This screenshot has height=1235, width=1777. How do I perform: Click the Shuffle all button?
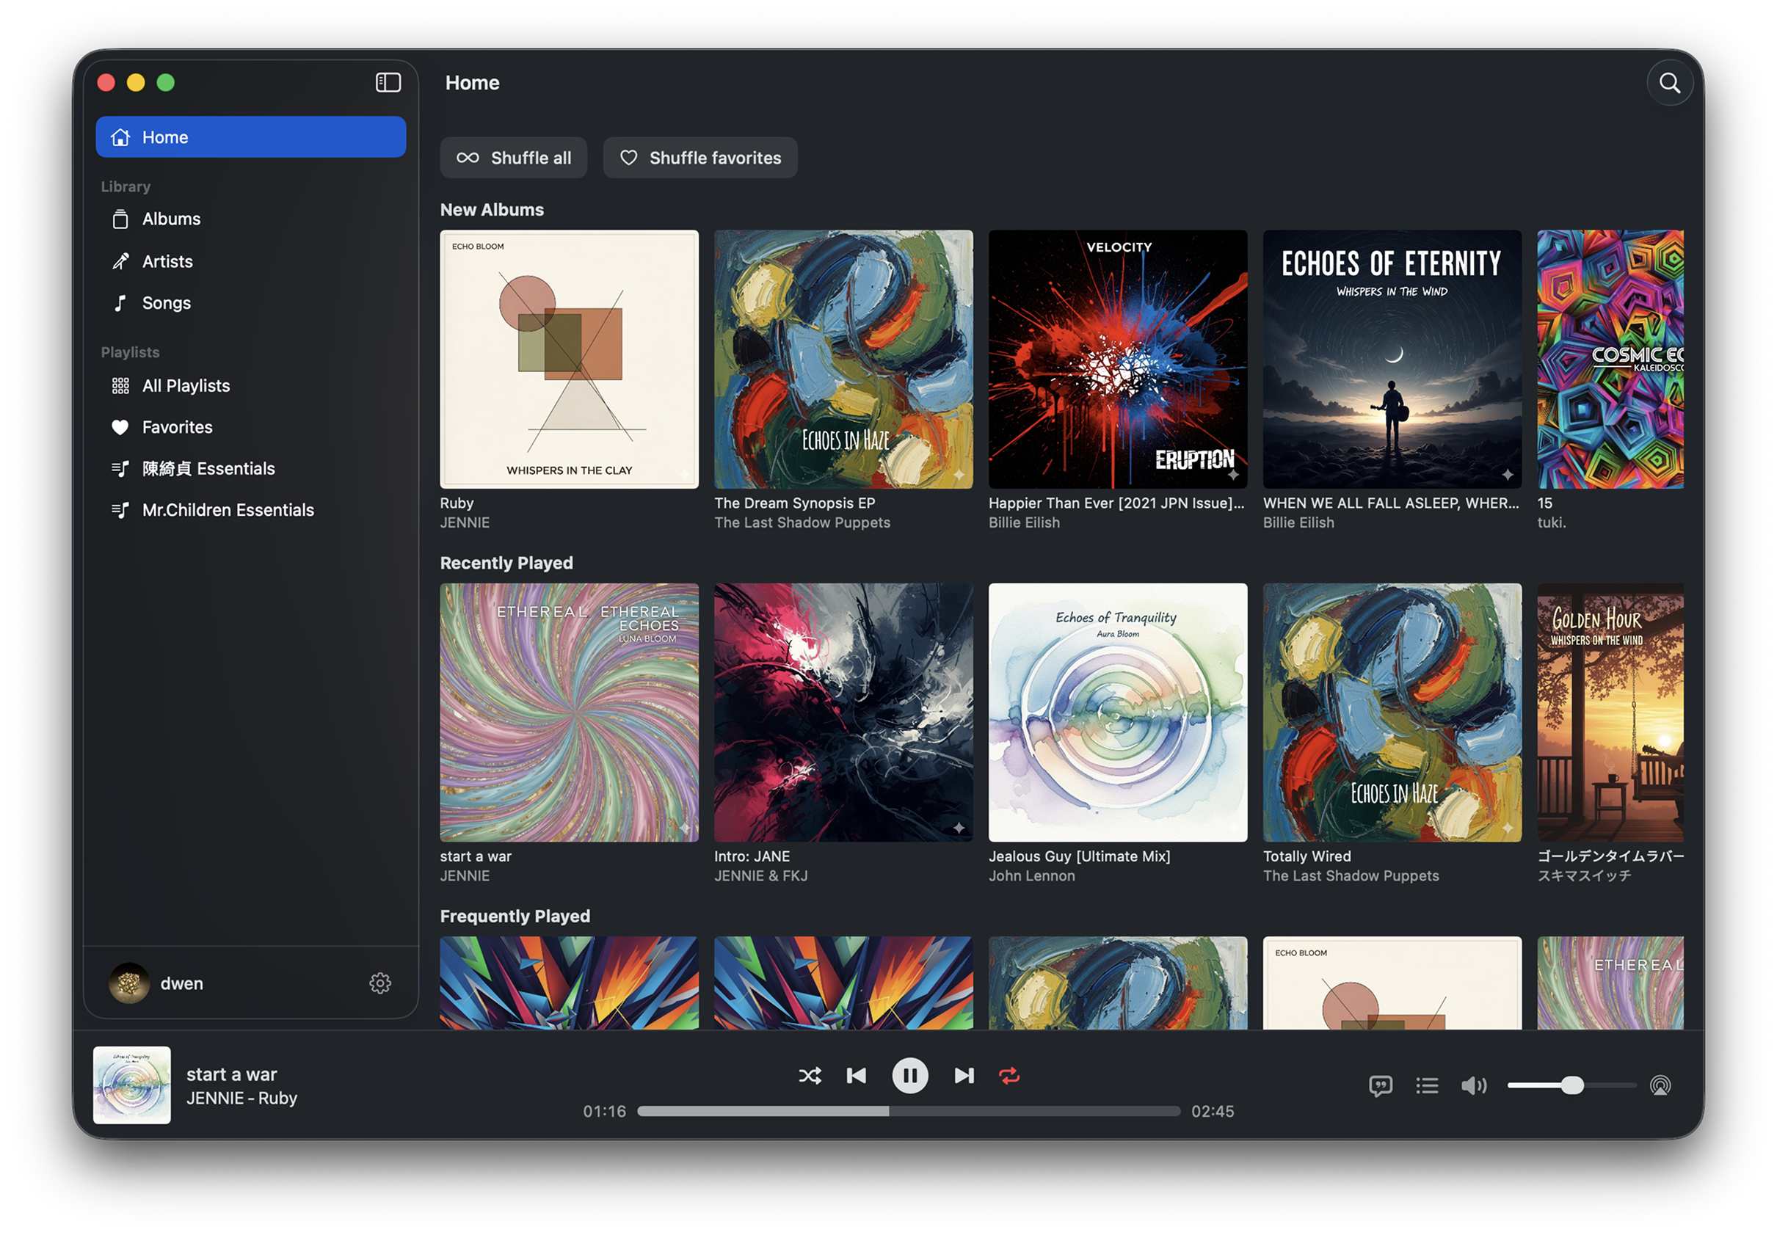pyautogui.click(x=514, y=158)
